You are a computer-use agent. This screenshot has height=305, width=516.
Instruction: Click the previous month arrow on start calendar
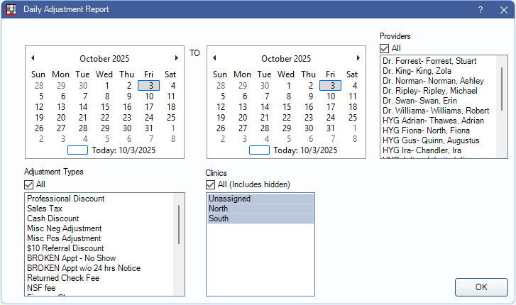33,58
